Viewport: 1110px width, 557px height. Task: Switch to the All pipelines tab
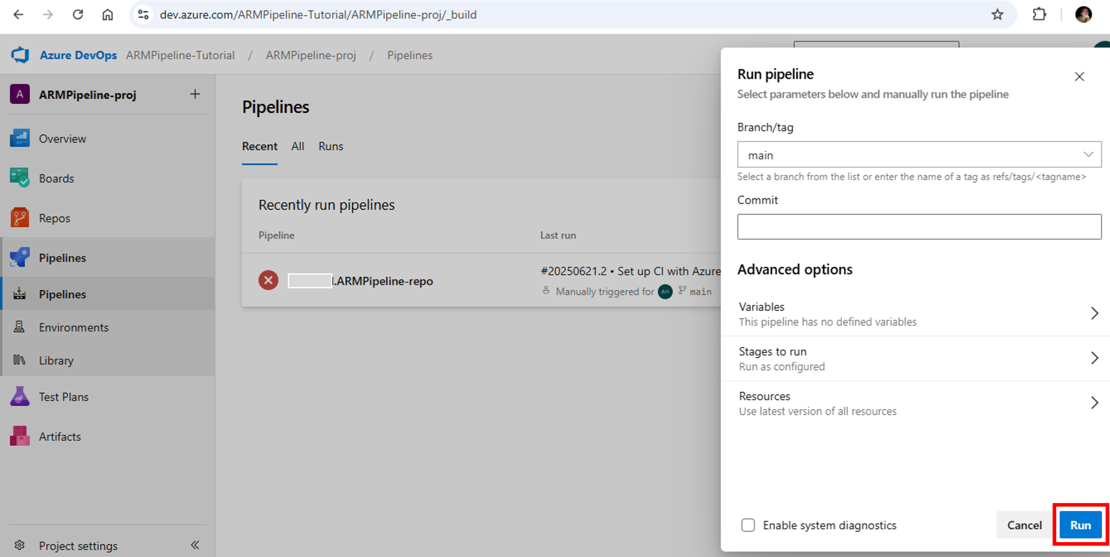coord(297,146)
